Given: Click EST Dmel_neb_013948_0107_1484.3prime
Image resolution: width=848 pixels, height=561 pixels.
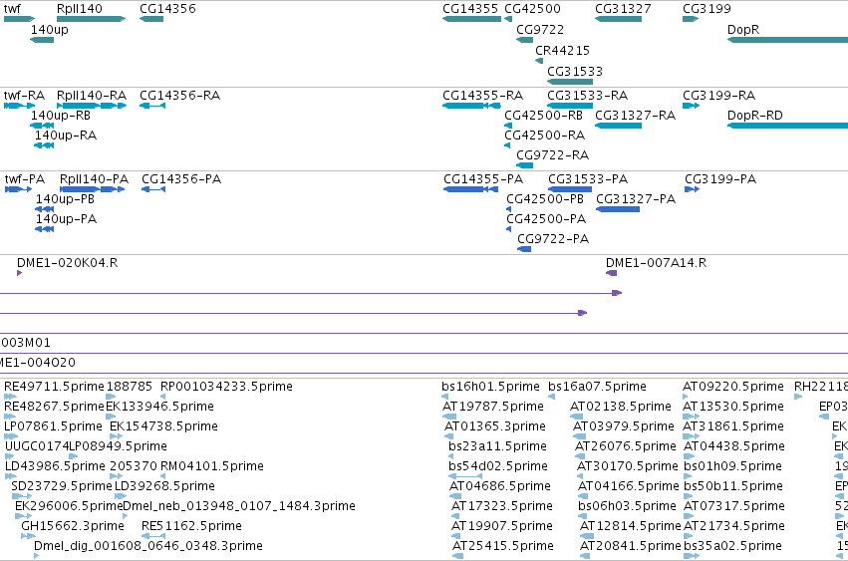Looking at the screenshot, I should click(x=239, y=506).
